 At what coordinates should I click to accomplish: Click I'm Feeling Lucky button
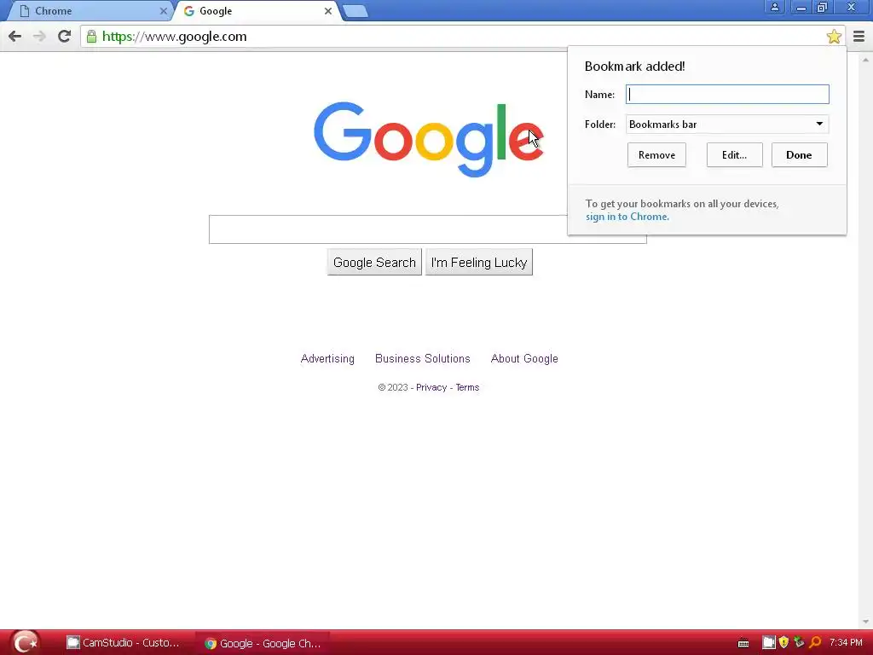(479, 263)
